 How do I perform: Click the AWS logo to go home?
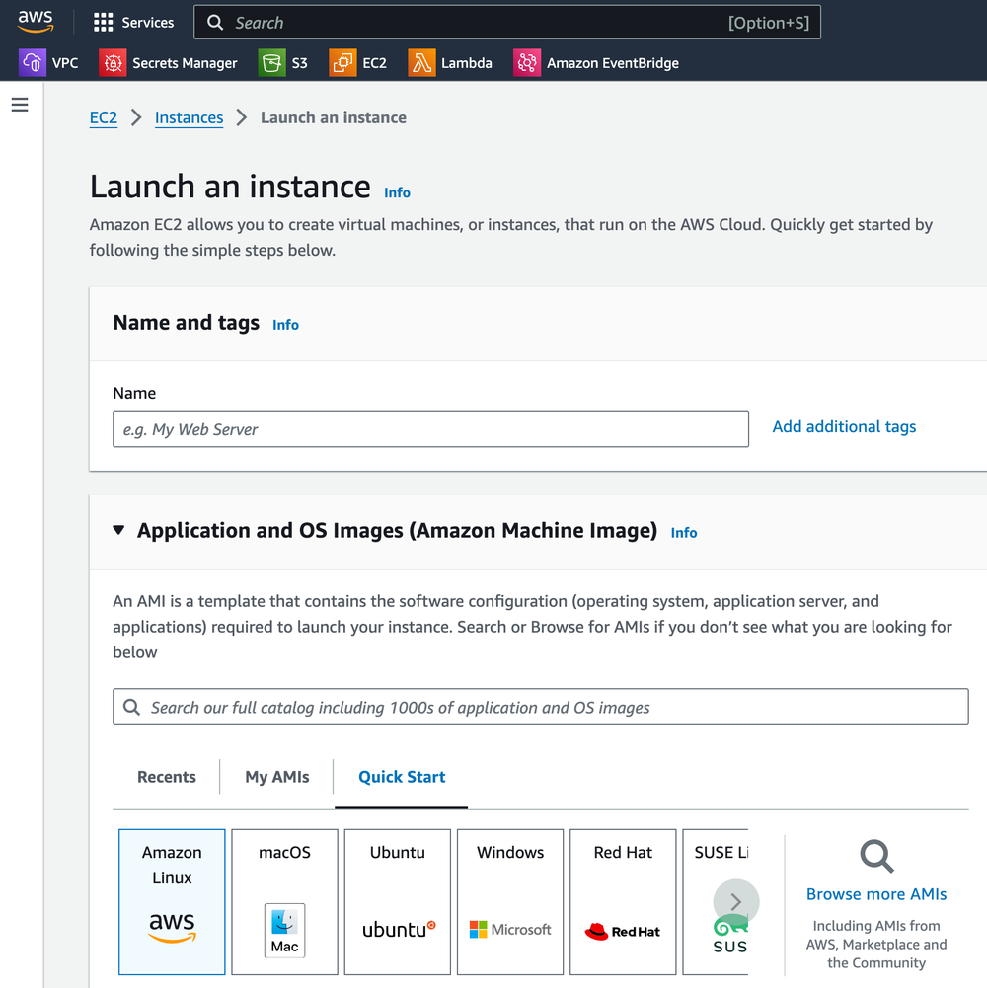[x=36, y=21]
